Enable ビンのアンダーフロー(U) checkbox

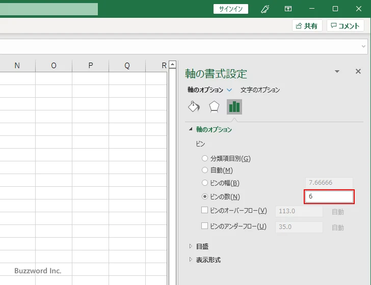204,226
